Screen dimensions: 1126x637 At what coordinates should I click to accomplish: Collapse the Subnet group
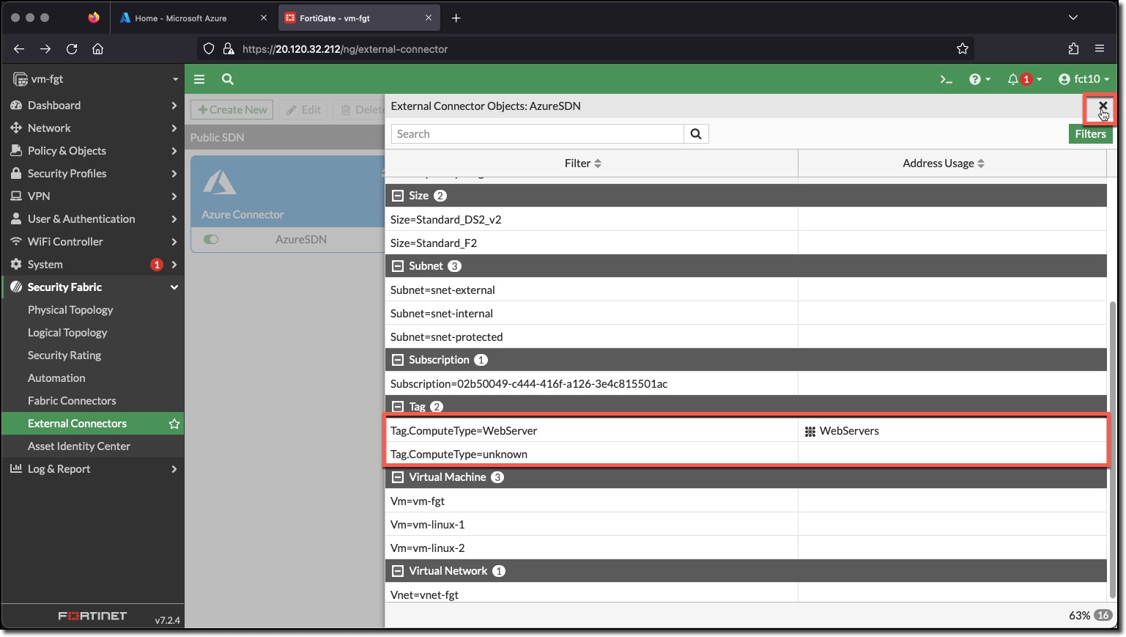pos(398,266)
